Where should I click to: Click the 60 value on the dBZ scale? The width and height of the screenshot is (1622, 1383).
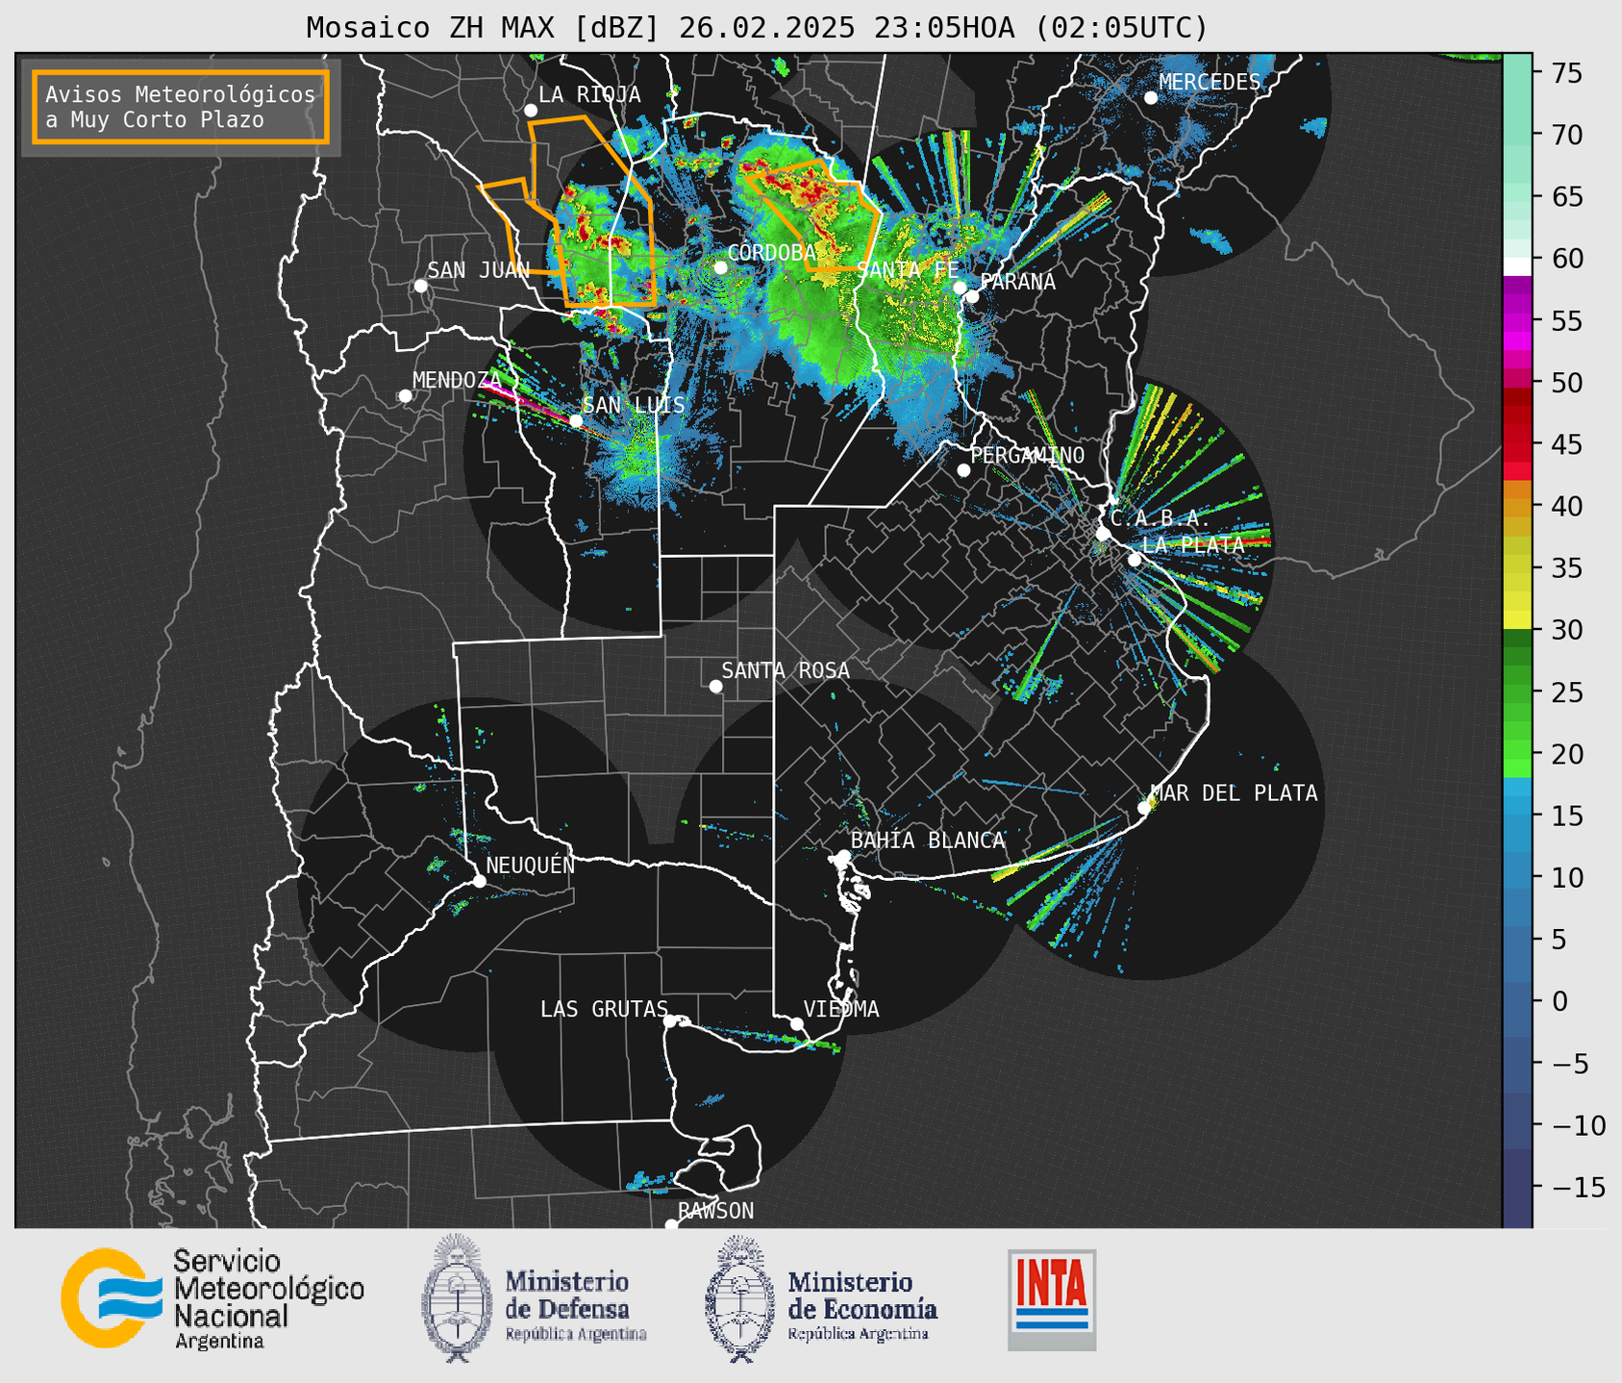(x=1566, y=259)
